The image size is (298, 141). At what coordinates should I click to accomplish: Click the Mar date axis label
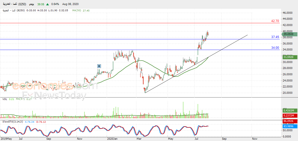[139, 139]
